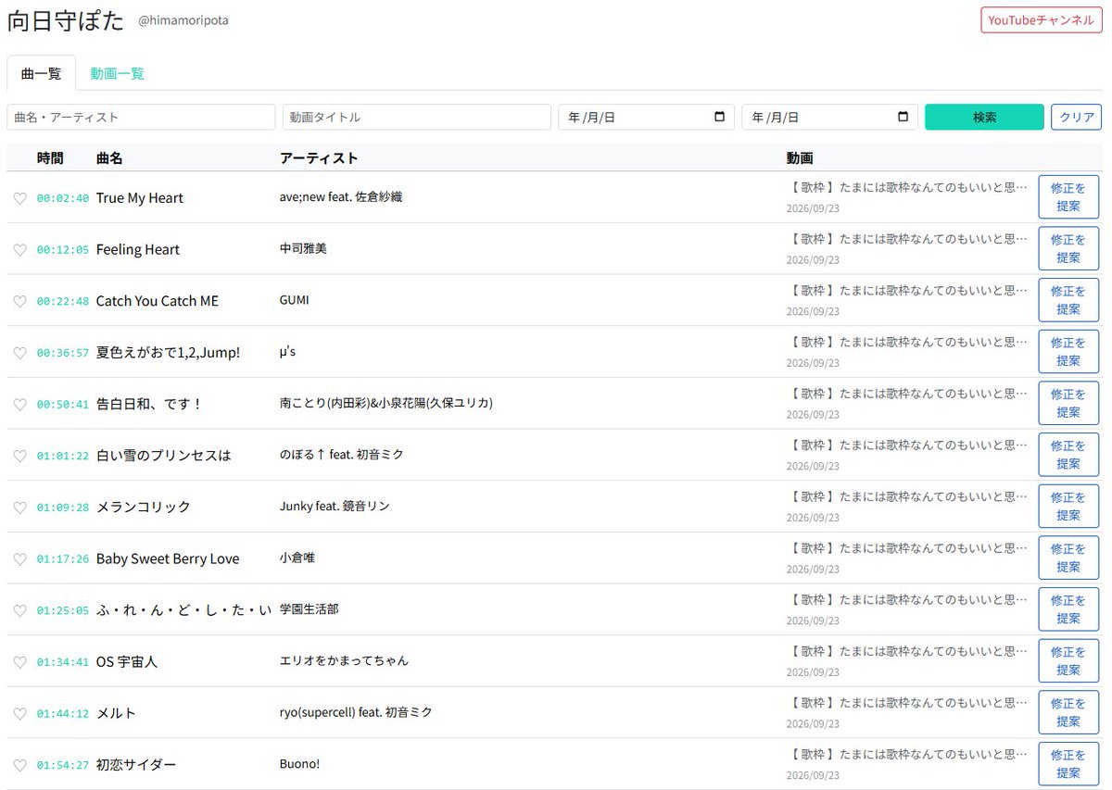Viewport: 1112px width, 790px height.
Task: Jump to timestamp 01:34:41
Action: (63, 662)
